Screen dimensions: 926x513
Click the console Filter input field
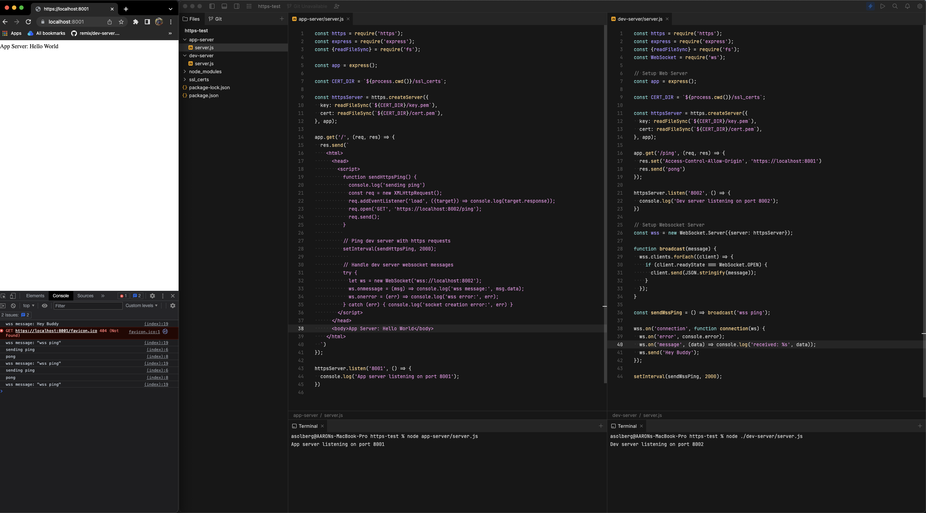coord(87,306)
